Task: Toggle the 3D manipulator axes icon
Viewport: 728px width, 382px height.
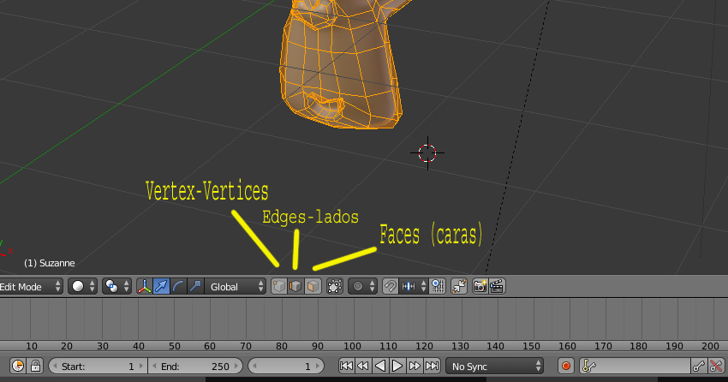Action: [x=145, y=286]
